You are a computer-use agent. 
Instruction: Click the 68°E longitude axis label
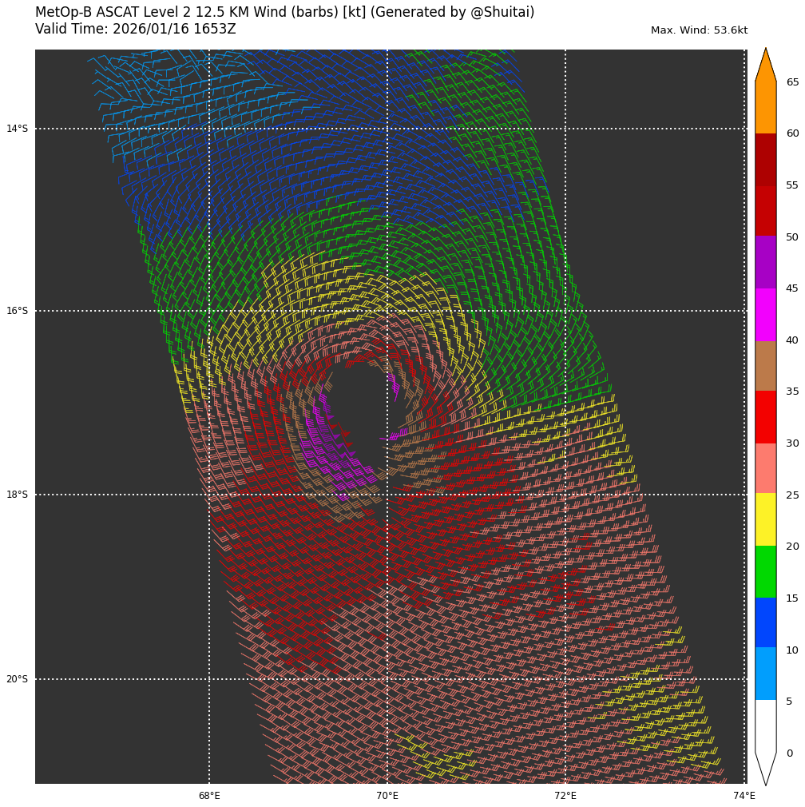209,796
